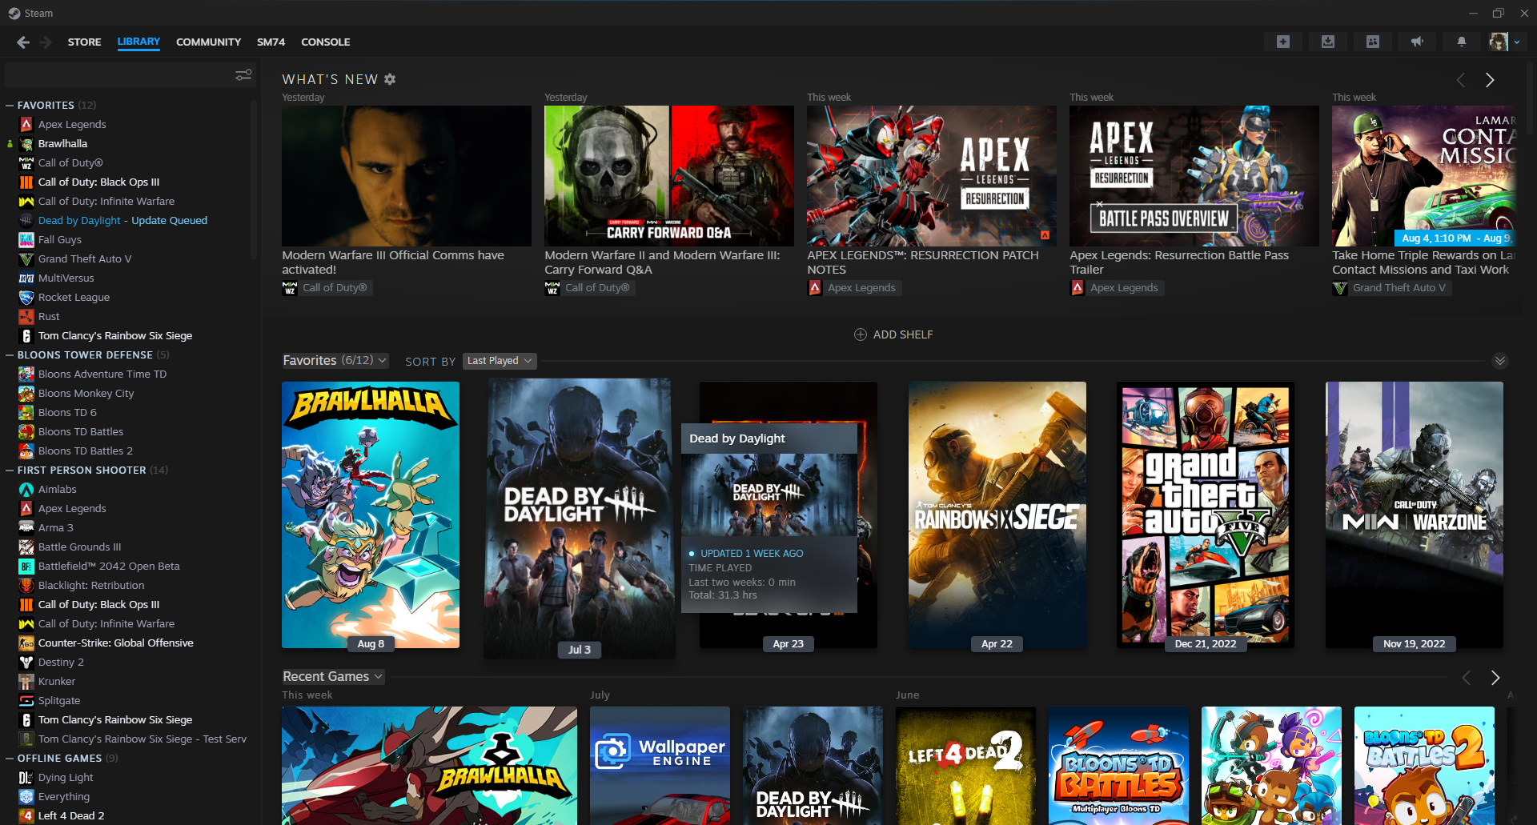
Task: Collapse the Favorites shelf with the chevron button
Action: point(1500,361)
